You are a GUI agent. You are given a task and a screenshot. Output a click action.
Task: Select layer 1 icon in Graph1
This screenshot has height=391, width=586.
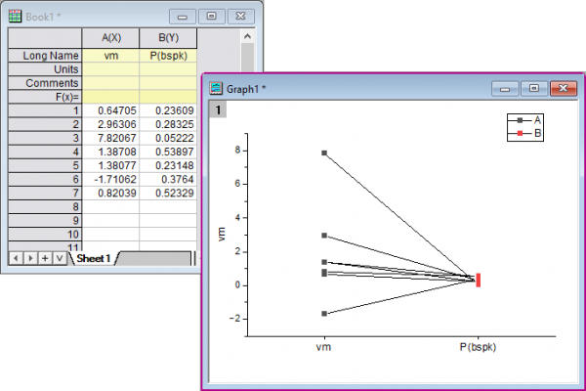[218, 110]
